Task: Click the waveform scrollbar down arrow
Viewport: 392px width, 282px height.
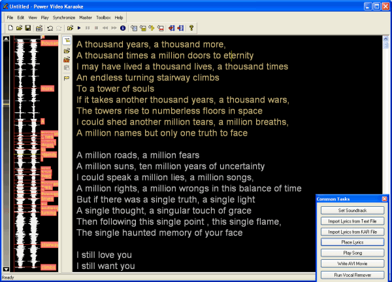Action: point(6,269)
